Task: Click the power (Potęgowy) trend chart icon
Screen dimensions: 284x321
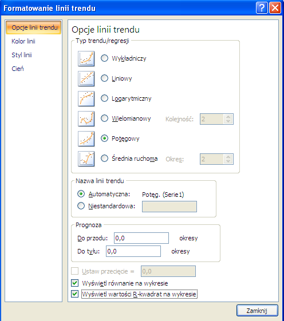Action: (x=86, y=139)
